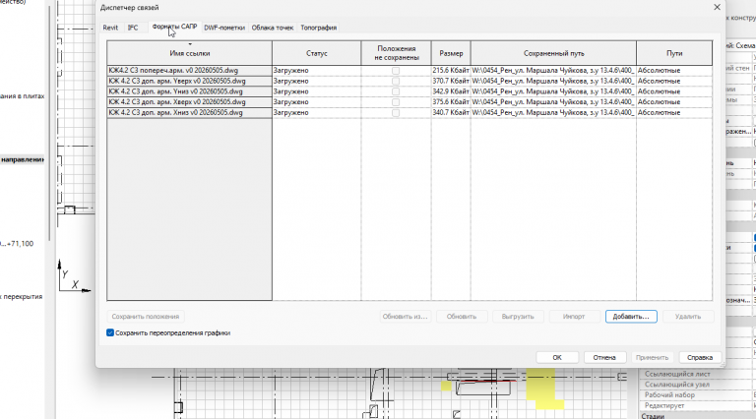Toggle positions checkbox for Yниз row
Viewport: 756px width, 419px height.
click(396, 91)
